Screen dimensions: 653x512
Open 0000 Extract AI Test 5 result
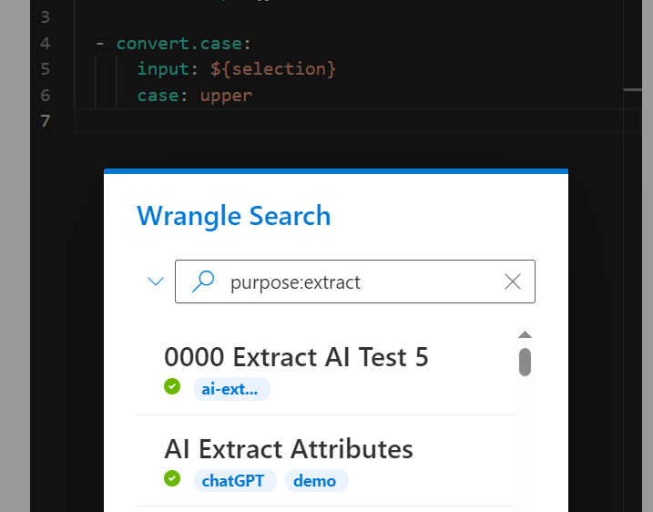coord(296,357)
